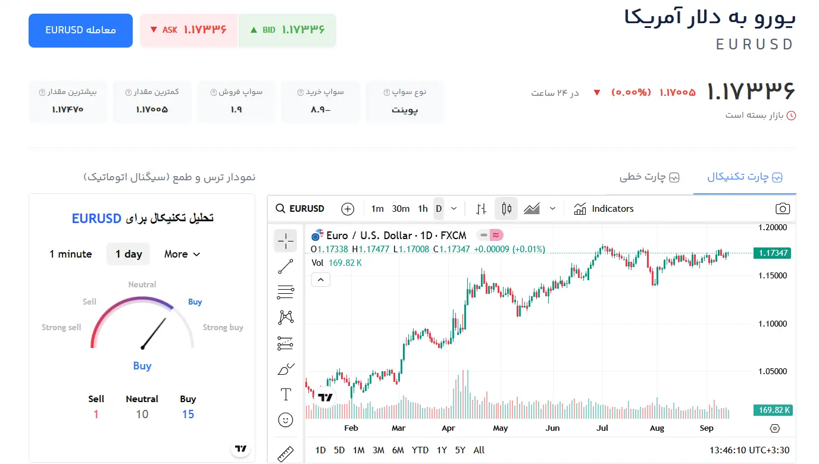Expand the More timeframes dropdown
Viewport: 819px width, 464px height.
182,254
